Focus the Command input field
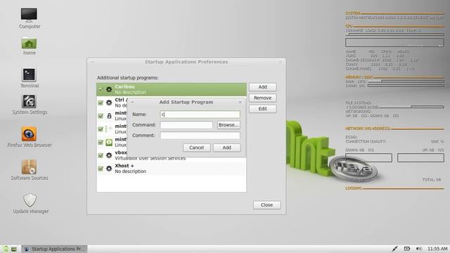The image size is (450, 253). [186, 125]
